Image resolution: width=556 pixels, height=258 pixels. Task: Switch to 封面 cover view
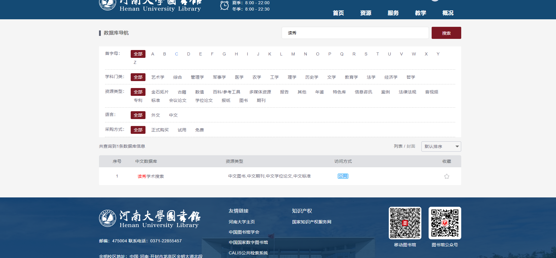coord(411,146)
